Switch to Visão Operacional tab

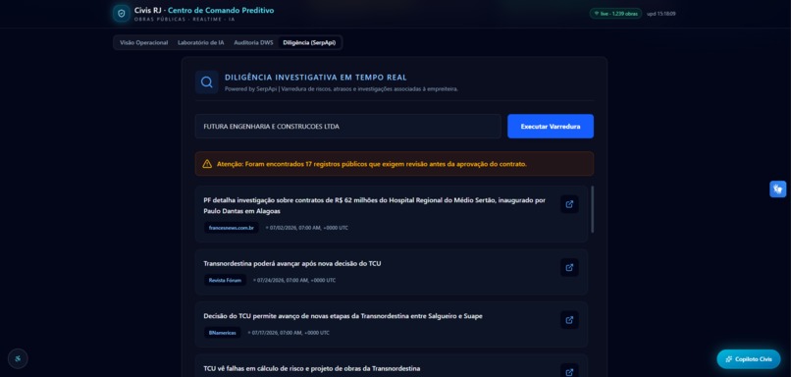click(x=143, y=43)
